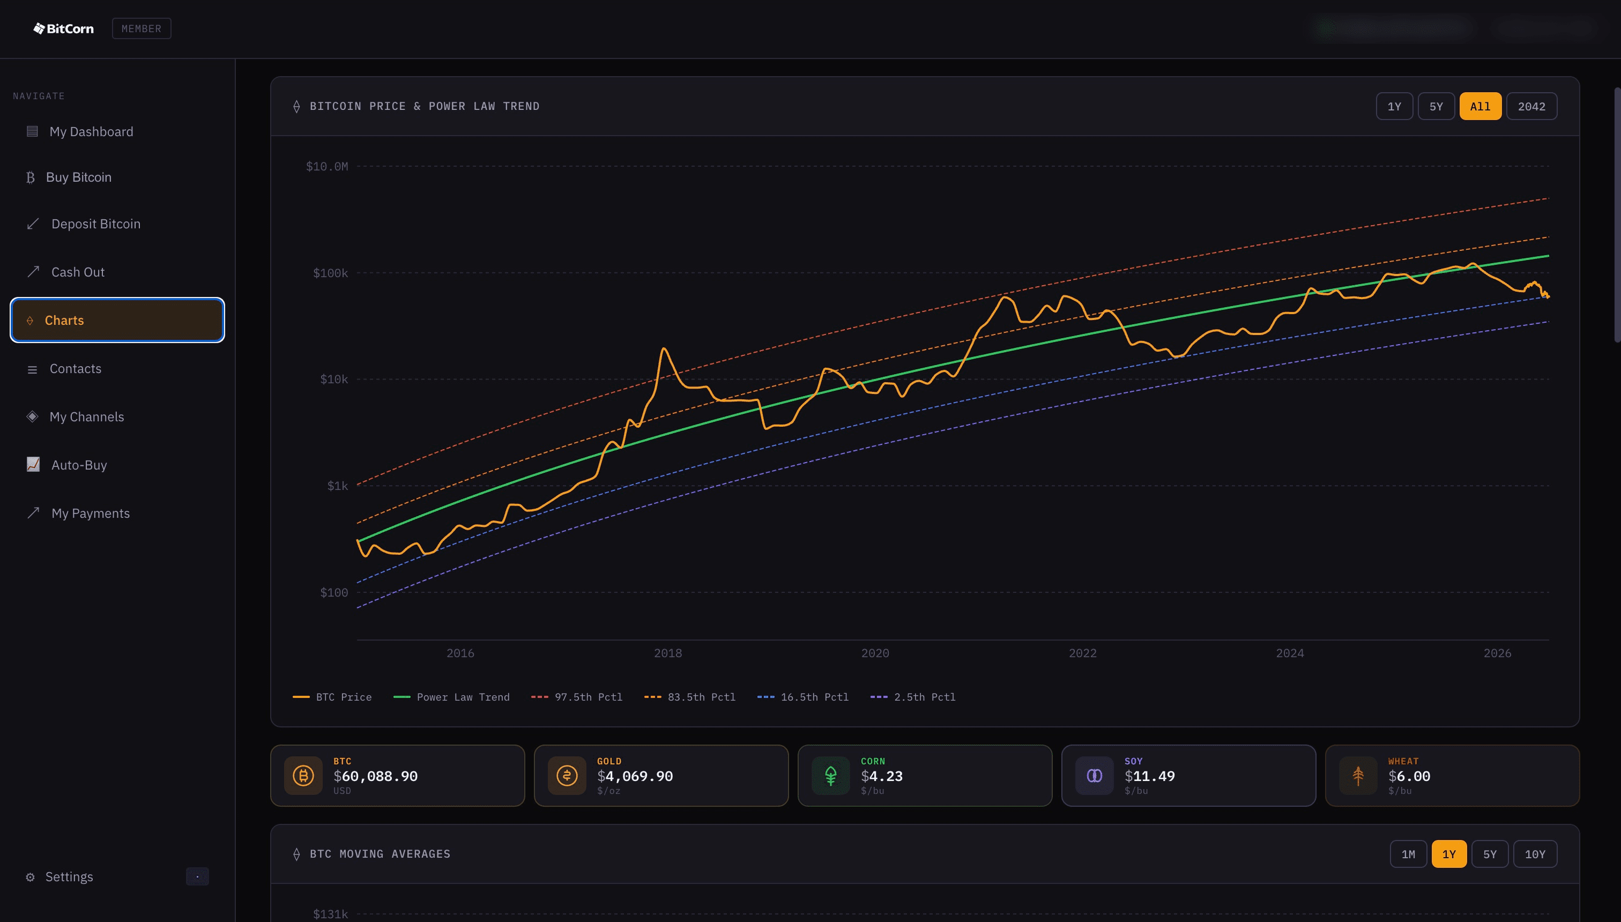The image size is (1621, 922).
Task: Set power law chart range to 1Y
Action: coord(1394,106)
